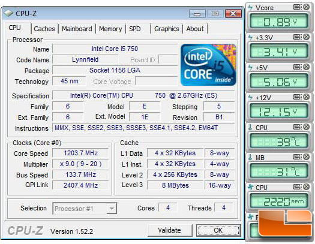Click the +12V lightning bolt icon
Screen dimensions: 315x244
tap(250, 98)
